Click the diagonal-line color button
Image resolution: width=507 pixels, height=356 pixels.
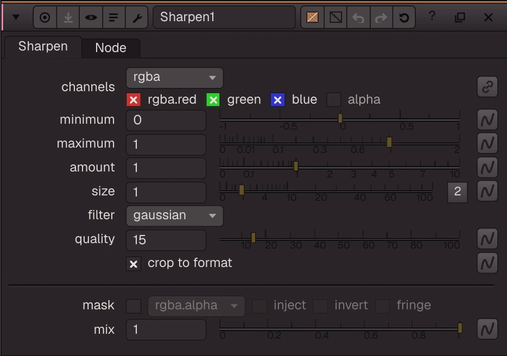pos(335,17)
